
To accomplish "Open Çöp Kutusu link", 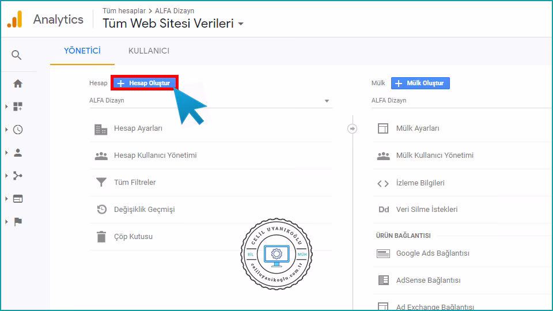I will pos(133,237).
